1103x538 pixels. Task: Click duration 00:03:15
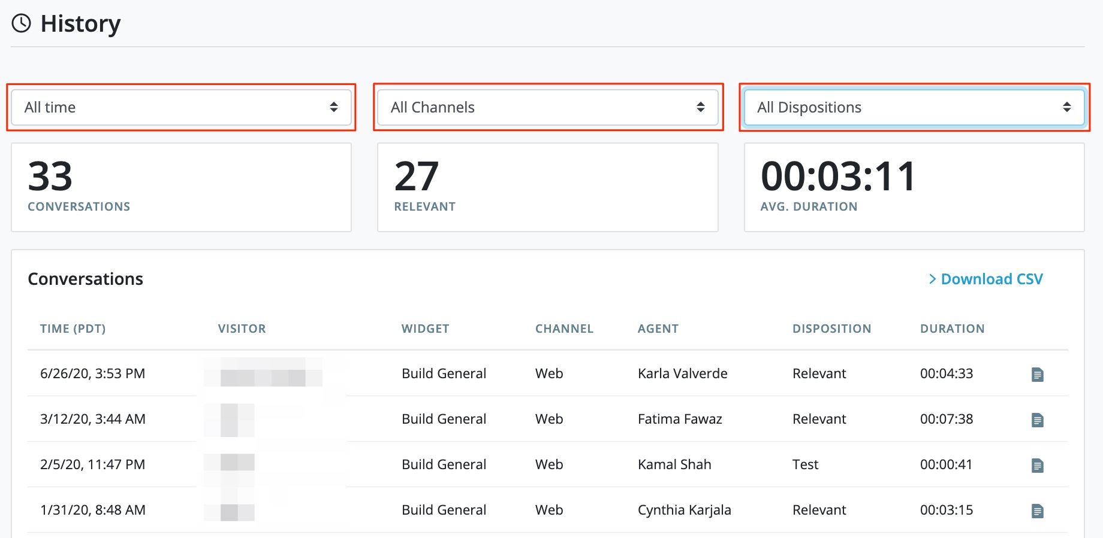[x=947, y=510]
